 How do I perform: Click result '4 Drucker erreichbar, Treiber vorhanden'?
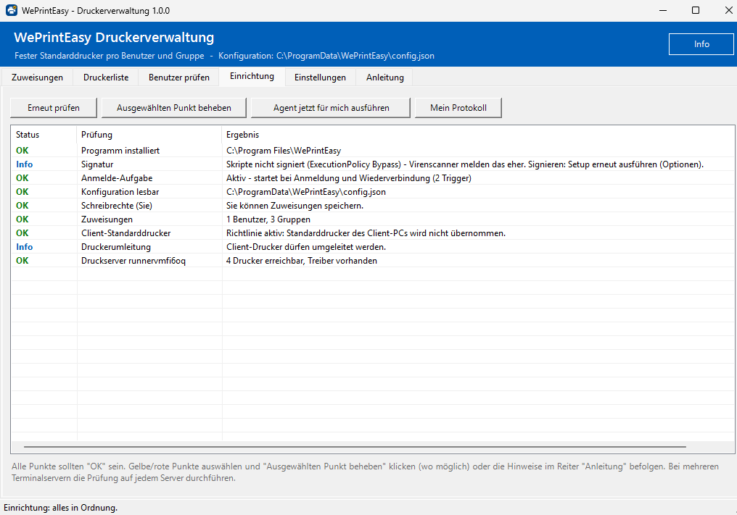302,261
